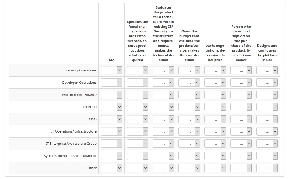Viewport: 292px width, 179px height.
Task: Open 'Leads negotiations' dropdown for Security Operations
Action: coord(215,70)
